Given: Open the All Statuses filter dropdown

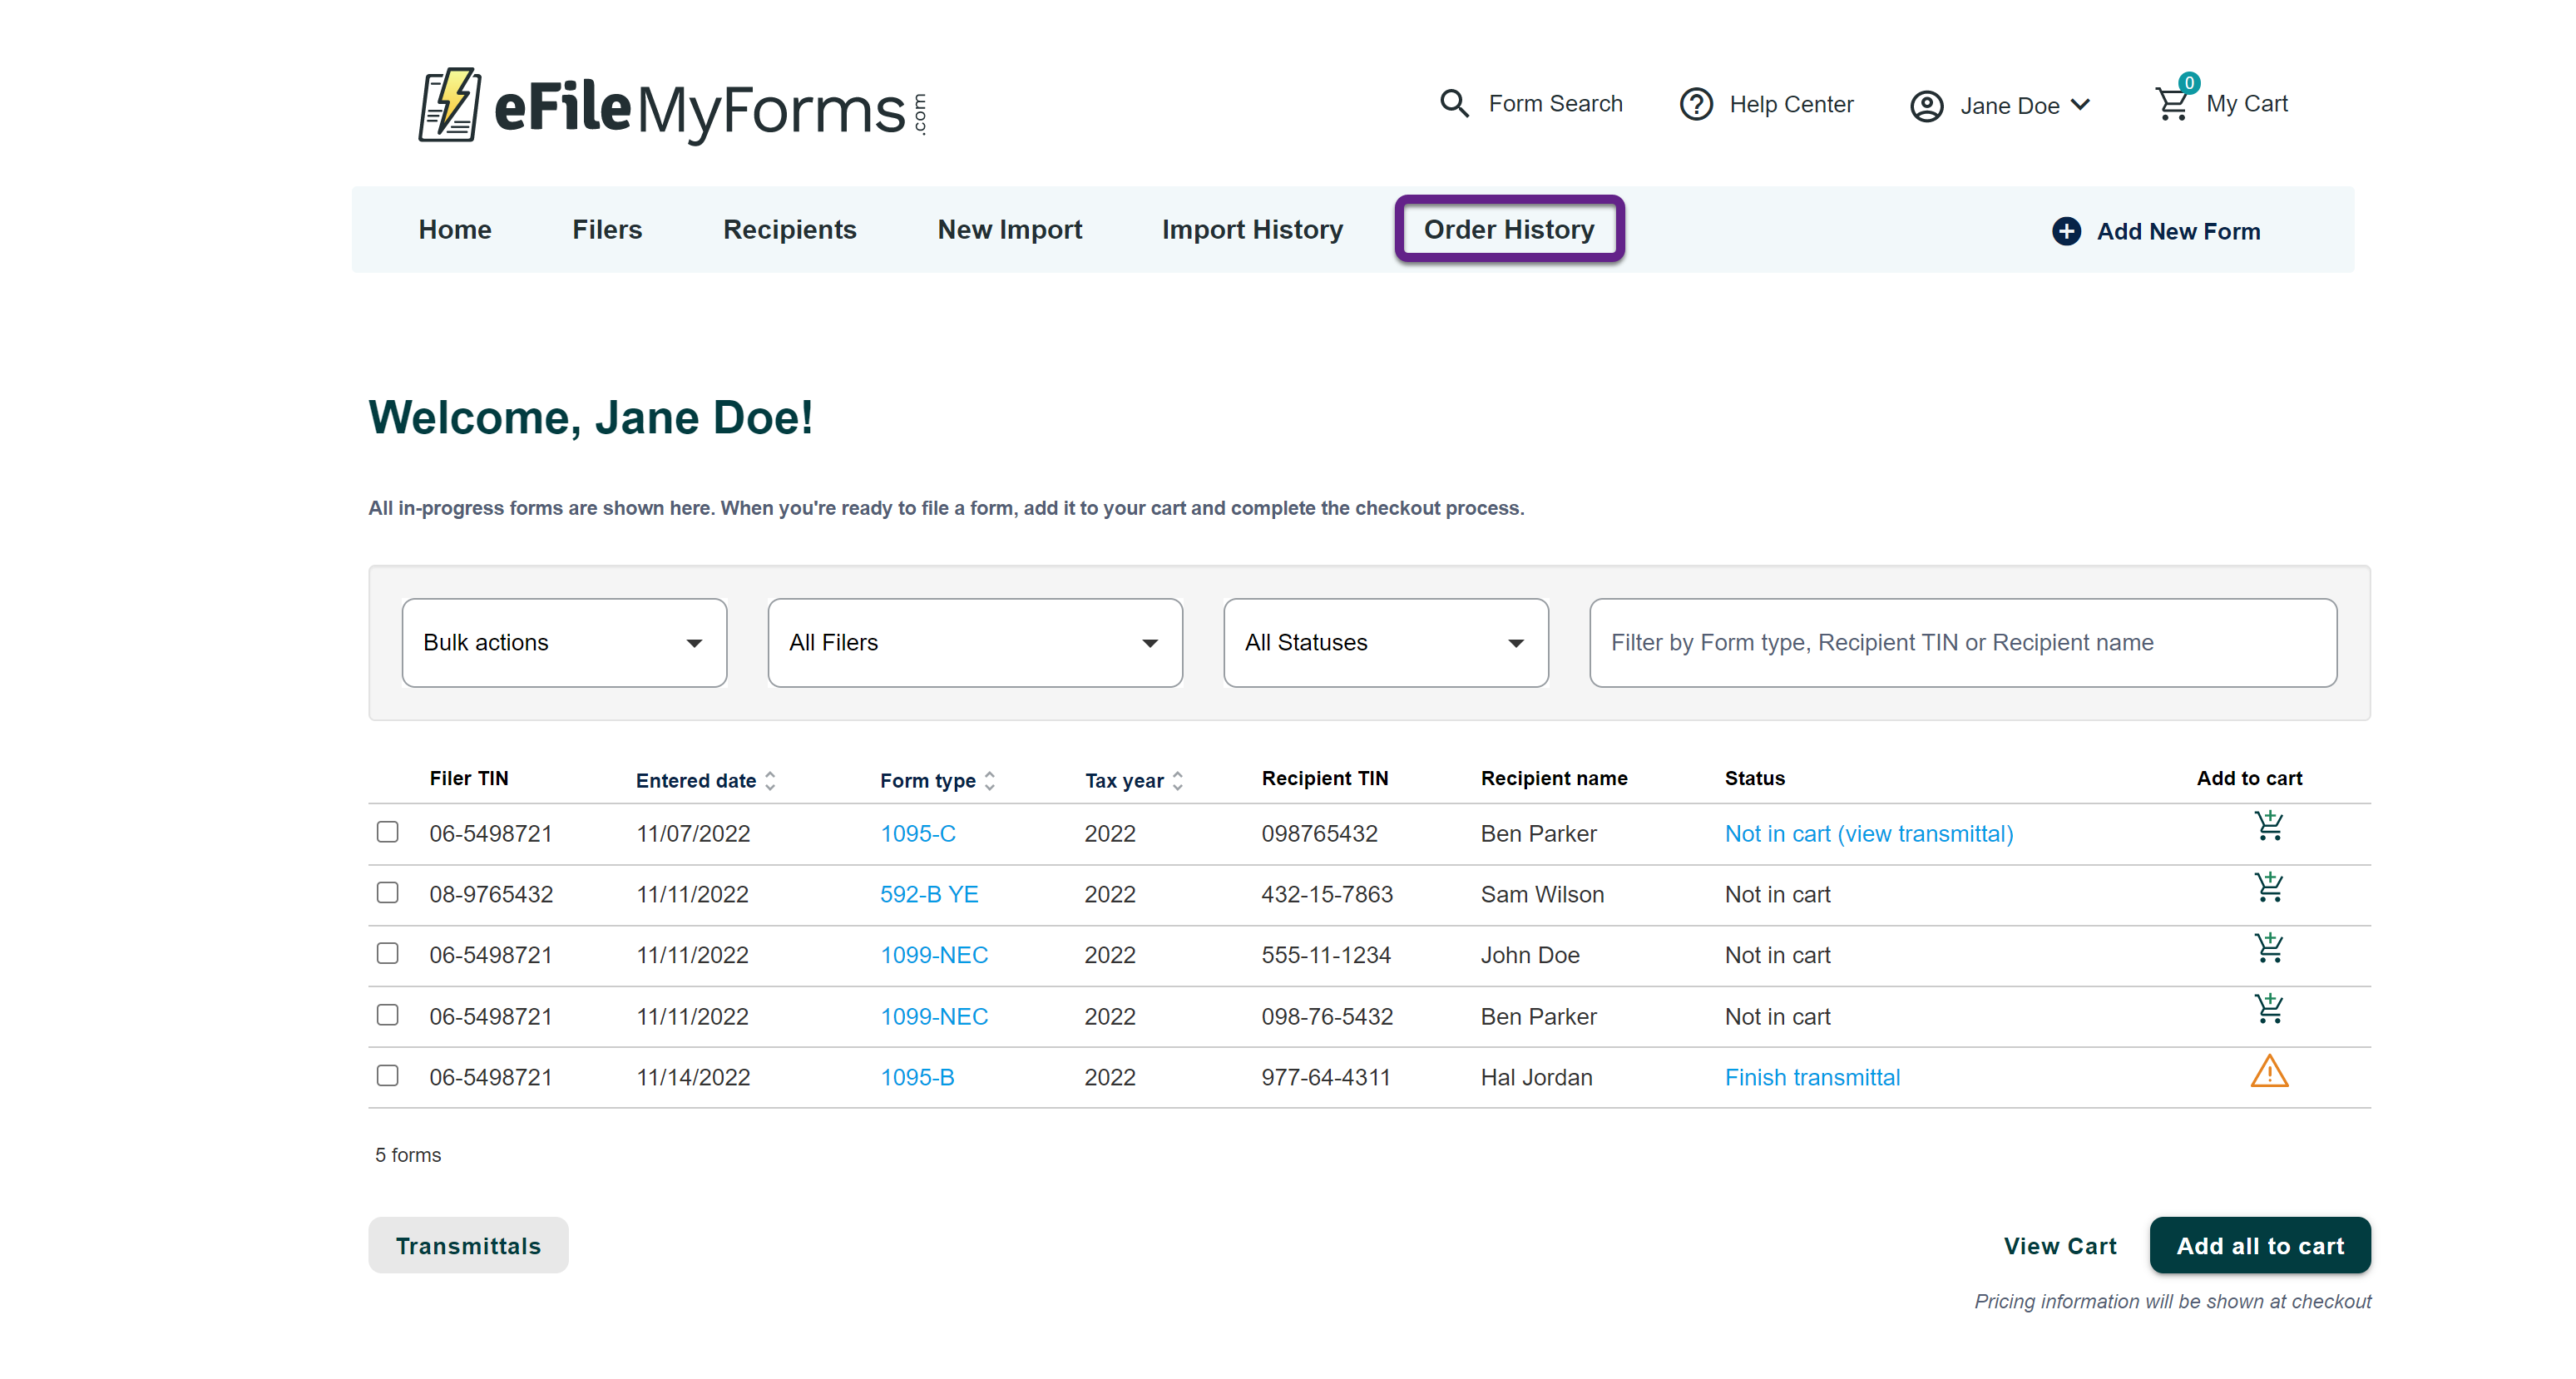Looking at the screenshot, I should pos(1385,643).
